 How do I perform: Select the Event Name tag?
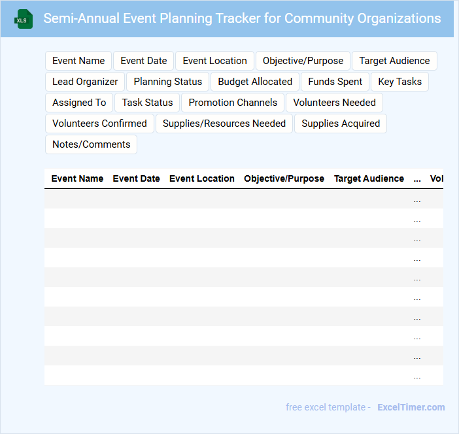[78, 61]
